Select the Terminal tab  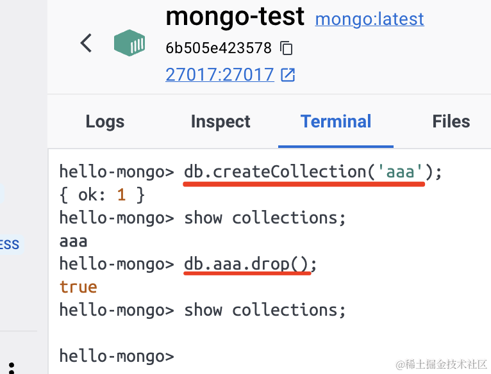coord(336,122)
